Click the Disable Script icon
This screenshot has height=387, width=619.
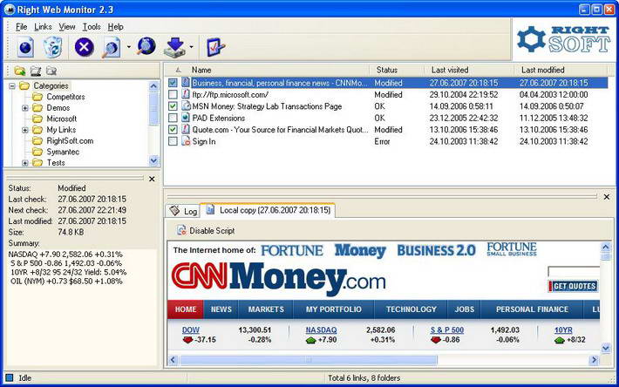[x=181, y=230]
